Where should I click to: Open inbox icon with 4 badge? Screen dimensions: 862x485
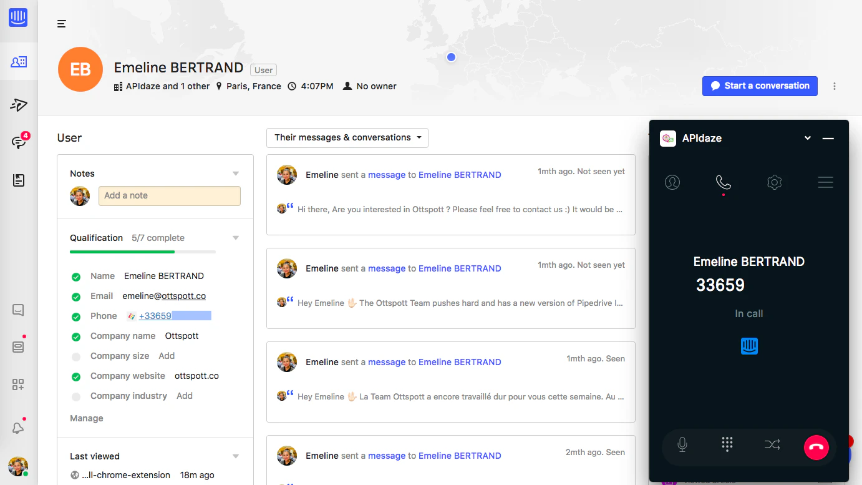click(x=19, y=142)
